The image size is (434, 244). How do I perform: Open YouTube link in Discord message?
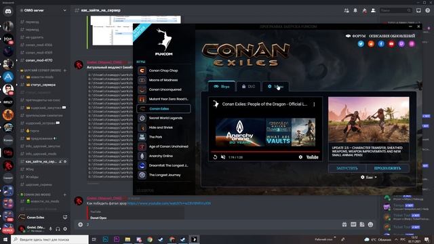(169, 203)
